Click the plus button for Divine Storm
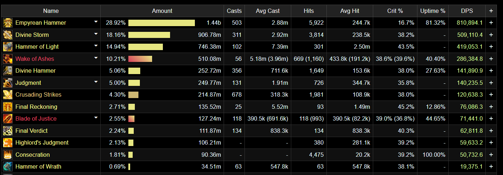 click(491, 35)
